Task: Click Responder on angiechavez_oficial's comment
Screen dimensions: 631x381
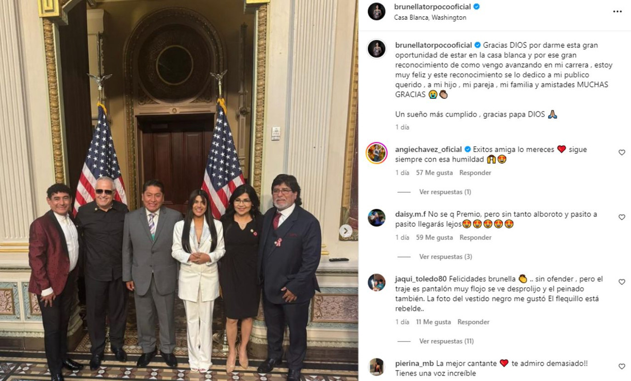Action: 475,173
